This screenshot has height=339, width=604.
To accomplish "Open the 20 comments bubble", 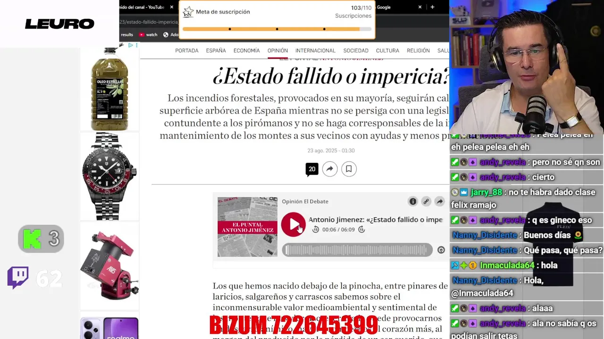I will 312,169.
